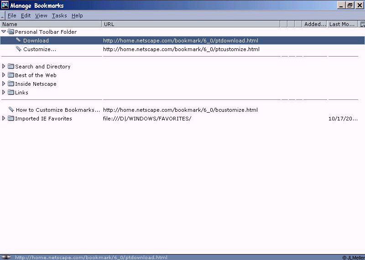The width and height of the screenshot is (365, 260).
Task: Click the Netscape logo in title bar
Action: (5, 5)
